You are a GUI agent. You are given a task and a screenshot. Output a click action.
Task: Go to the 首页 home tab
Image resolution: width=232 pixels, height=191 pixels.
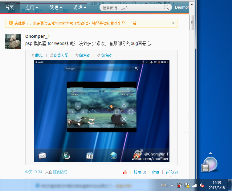10,7
